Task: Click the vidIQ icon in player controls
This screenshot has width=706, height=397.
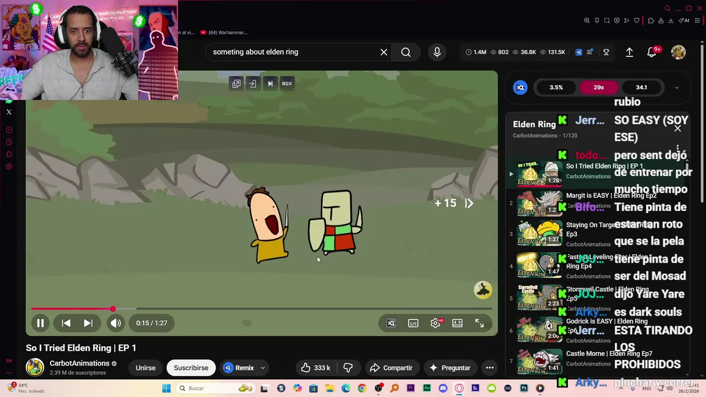Action: pos(391,323)
